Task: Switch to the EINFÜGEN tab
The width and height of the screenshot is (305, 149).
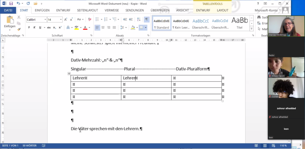Action: click(42, 10)
